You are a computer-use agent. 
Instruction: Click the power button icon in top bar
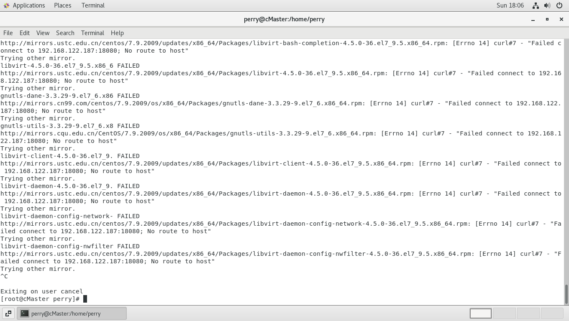[x=559, y=5]
